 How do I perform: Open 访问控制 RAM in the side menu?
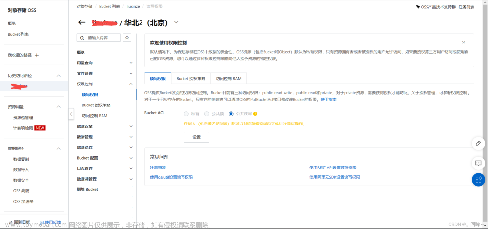(95, 116)
